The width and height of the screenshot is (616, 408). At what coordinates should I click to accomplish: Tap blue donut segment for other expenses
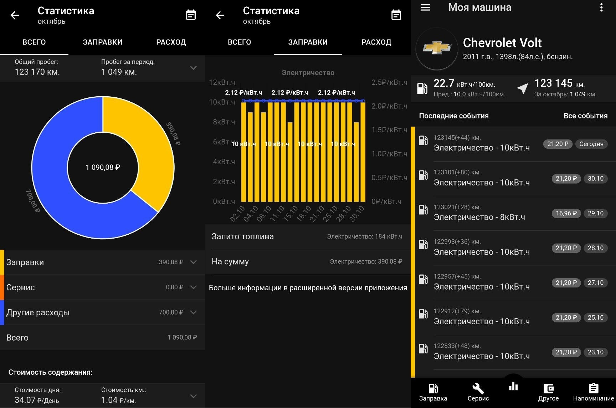point(53,185)
